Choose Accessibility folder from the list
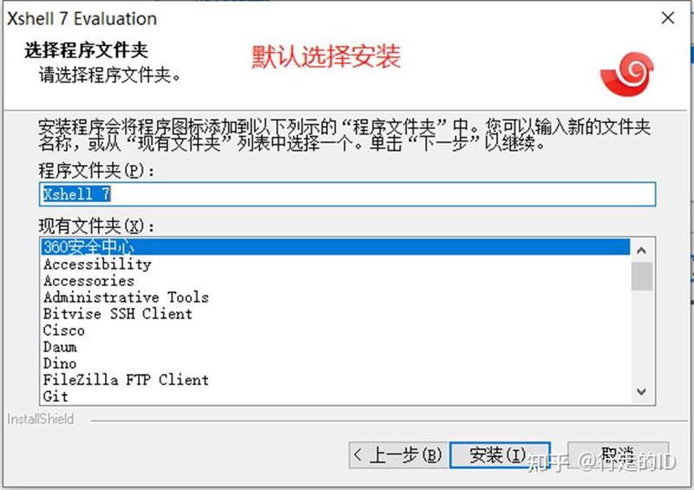Image resolution: width=694 pixels, height=490 pixels. tap(97, 265)
